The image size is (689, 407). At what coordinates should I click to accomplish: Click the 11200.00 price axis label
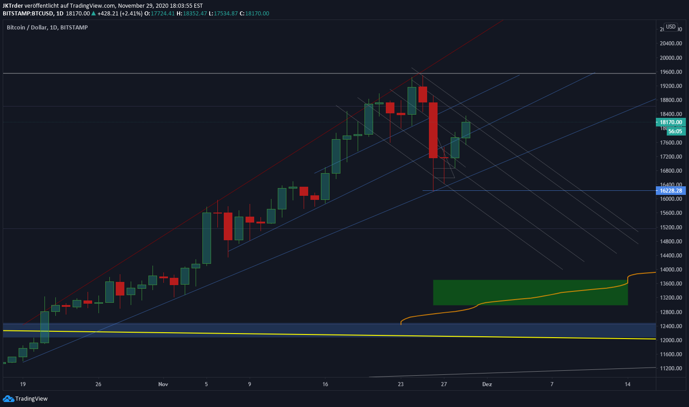coord(671,368)
